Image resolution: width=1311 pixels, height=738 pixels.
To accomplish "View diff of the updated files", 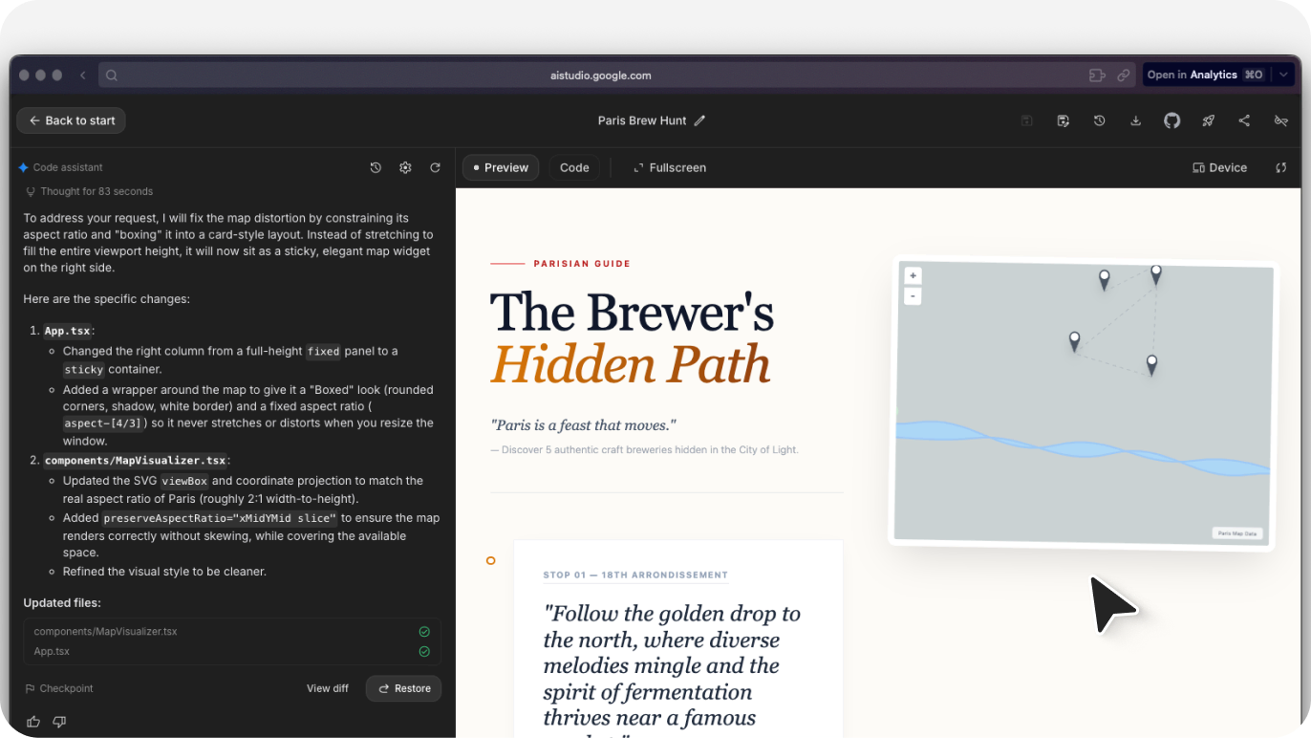I will pyautogui.click(x=328, y=688).
